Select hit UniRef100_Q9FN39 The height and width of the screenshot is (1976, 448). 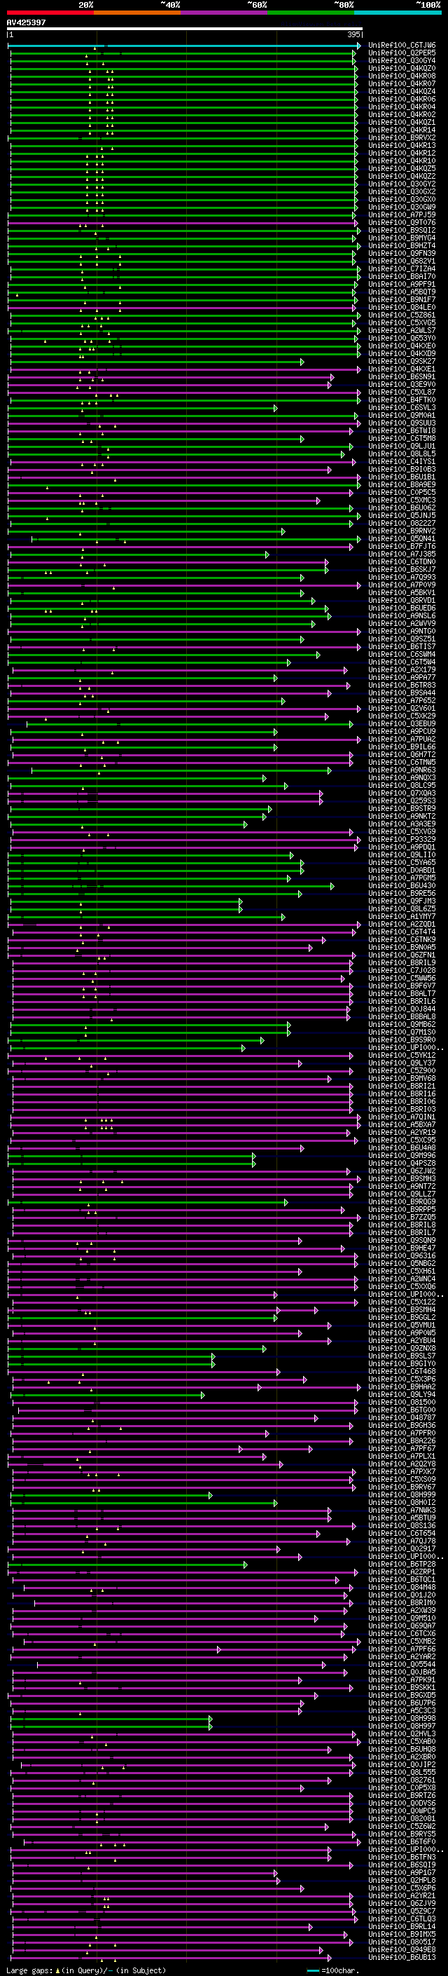point(402,253)
